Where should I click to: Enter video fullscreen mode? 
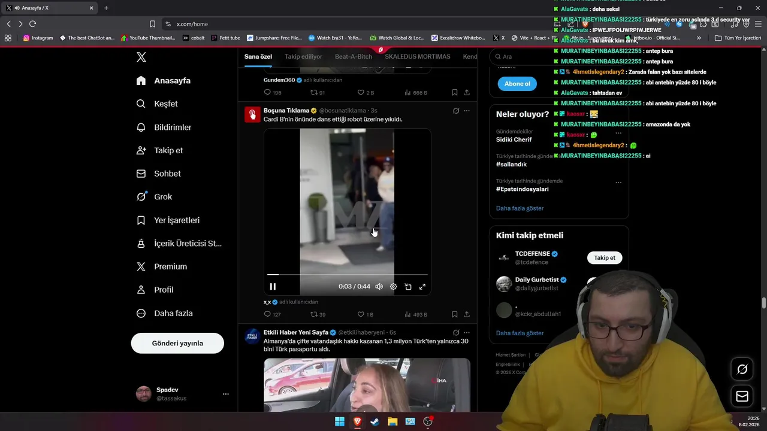(422, 287)
